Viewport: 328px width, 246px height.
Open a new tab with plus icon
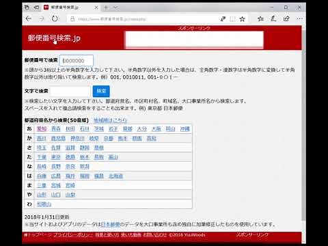[x=106, y=8]
